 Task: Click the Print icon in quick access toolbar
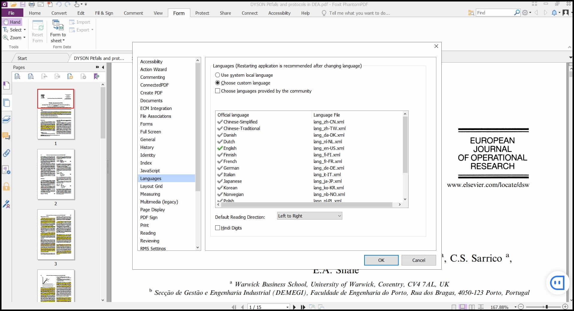pyautogui.click(x=32, y=4)
